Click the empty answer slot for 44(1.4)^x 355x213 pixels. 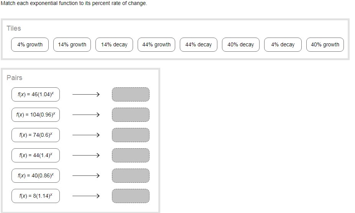[131, 155]
